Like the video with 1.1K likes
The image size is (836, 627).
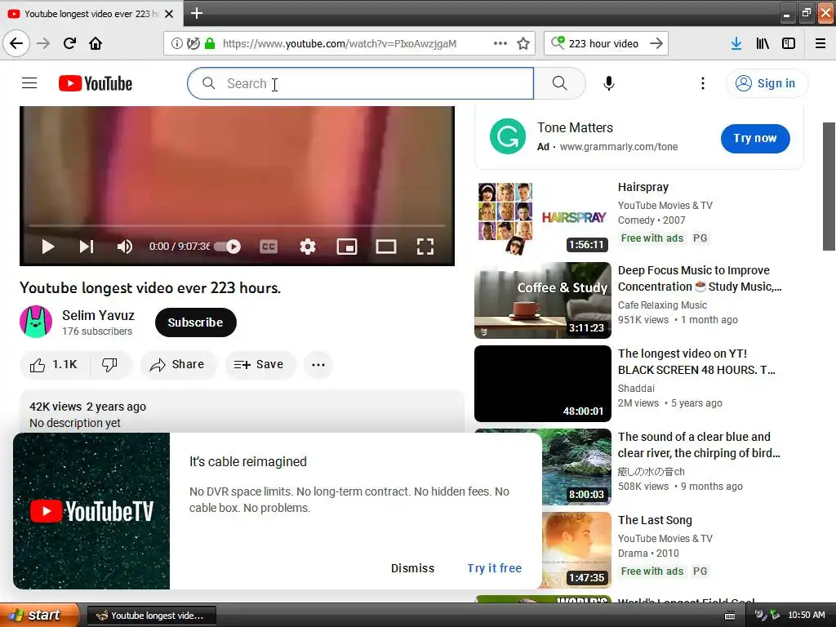click(x=54, y=365)
